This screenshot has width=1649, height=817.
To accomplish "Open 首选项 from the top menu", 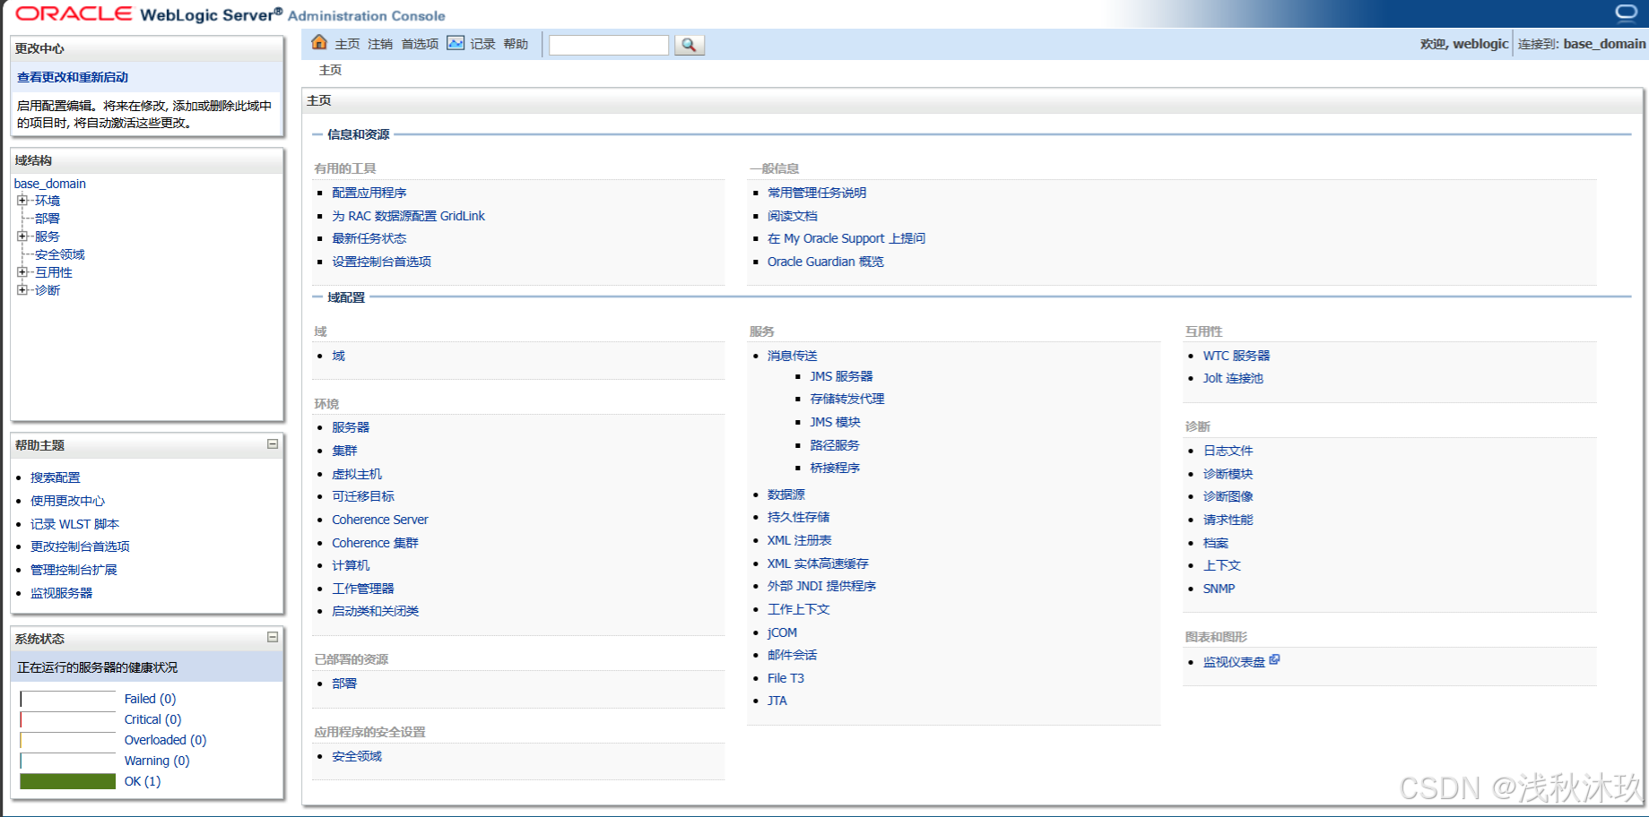I will 419,42.
